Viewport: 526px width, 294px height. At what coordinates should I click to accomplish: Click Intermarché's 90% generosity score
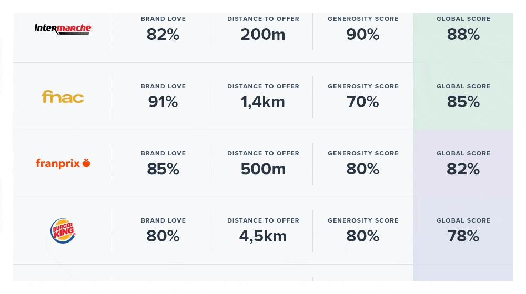[x=363, y=35]
